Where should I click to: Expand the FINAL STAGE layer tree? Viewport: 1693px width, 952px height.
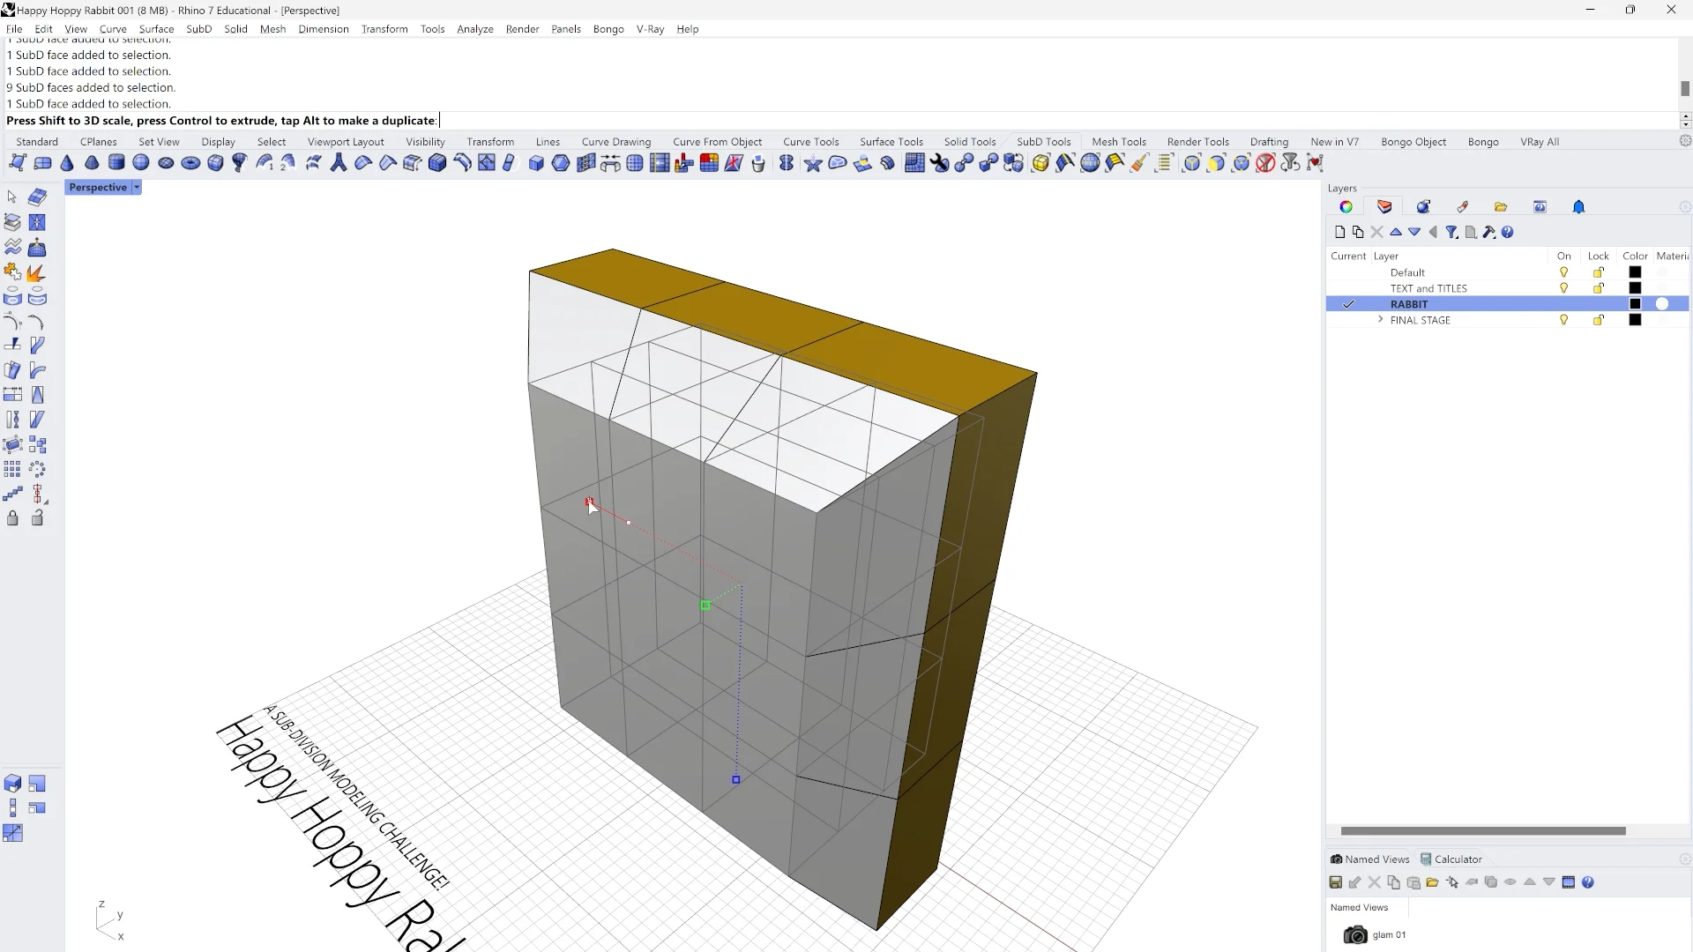click(x=1380, y=320)
